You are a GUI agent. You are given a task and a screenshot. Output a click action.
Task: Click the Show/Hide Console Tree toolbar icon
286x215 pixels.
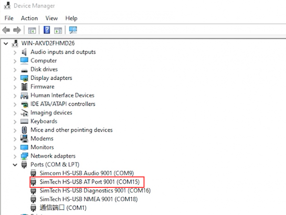(32, 30)
